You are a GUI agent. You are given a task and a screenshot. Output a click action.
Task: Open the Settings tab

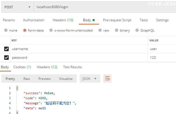[x=162, y=20]
